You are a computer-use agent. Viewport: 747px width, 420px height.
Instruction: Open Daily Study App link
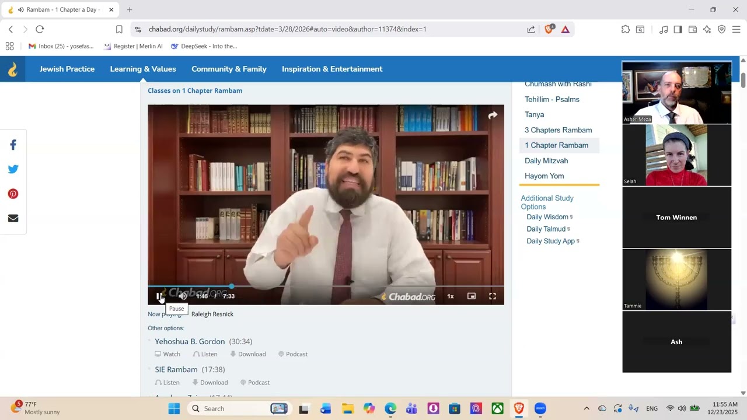(x=551, y=241)
